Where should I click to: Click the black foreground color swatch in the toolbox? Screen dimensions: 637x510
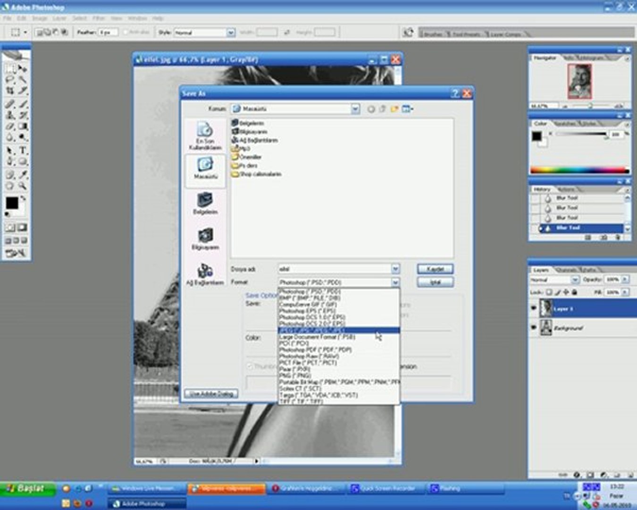12,203
